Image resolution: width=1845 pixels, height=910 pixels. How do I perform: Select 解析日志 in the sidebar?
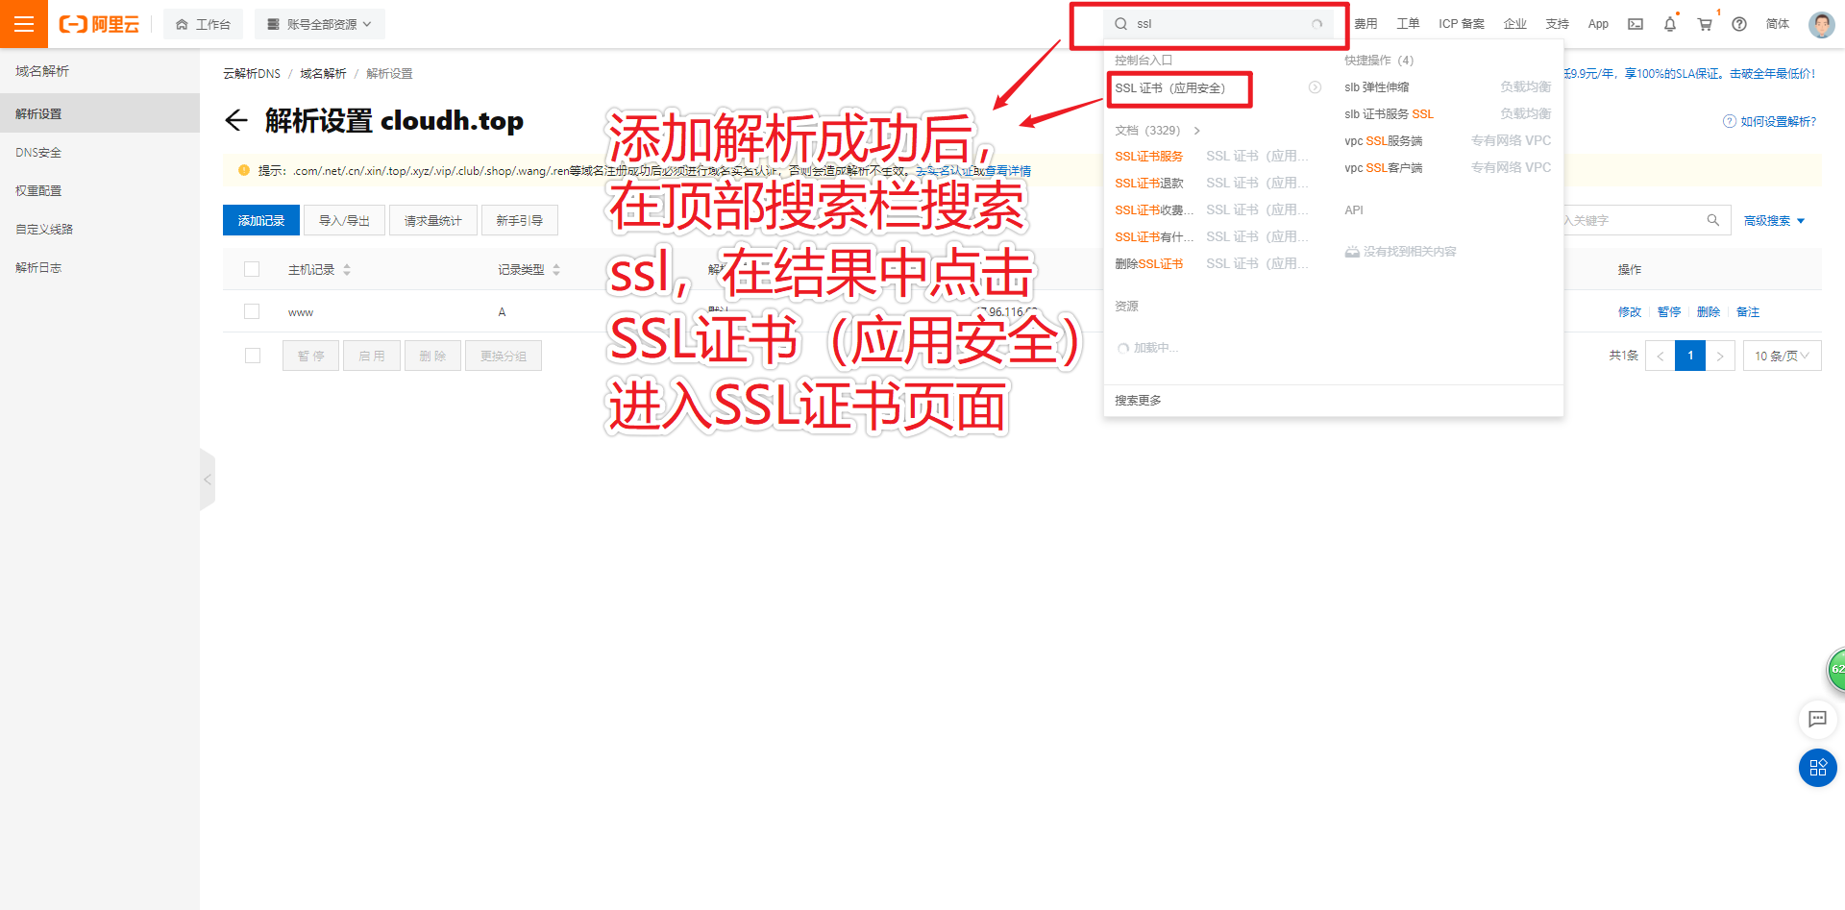[x=100, y=267]
